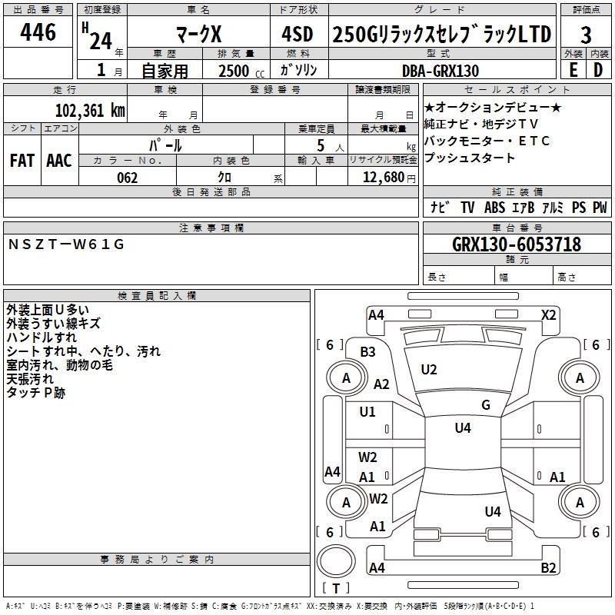Click the X2 mark on front bumper diagram
Viewport: 615px width, 615px height.
coord(548,315)
